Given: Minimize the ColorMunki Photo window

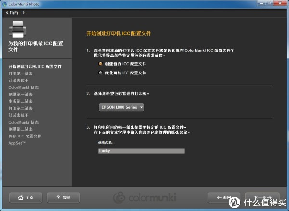Looking at the screenshot, I should (x=262, y=3).
